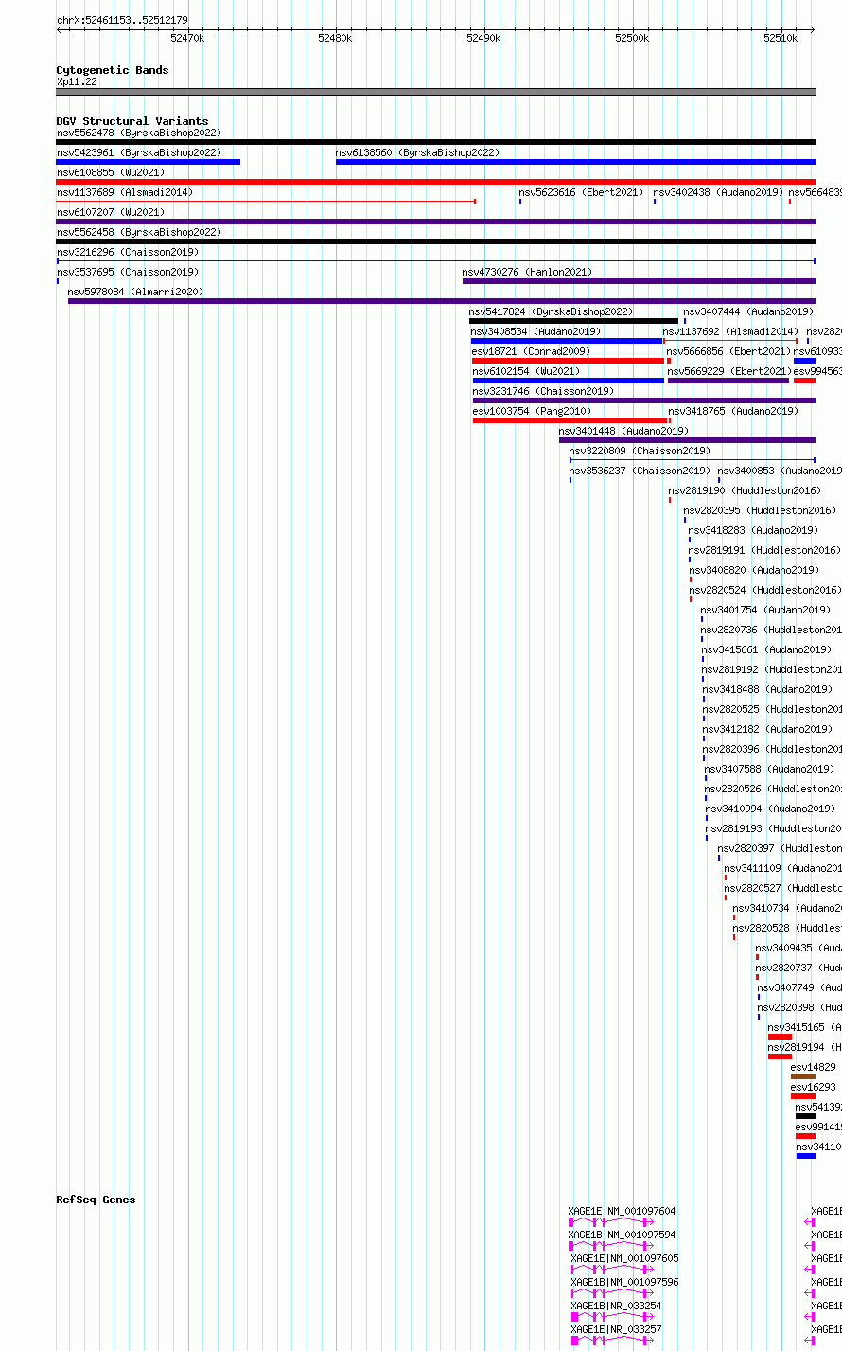This screenshot has width=842, height=1351.
Task: Open variant nsv3418283 (Audano2019)
Action: tap(753, 530)
